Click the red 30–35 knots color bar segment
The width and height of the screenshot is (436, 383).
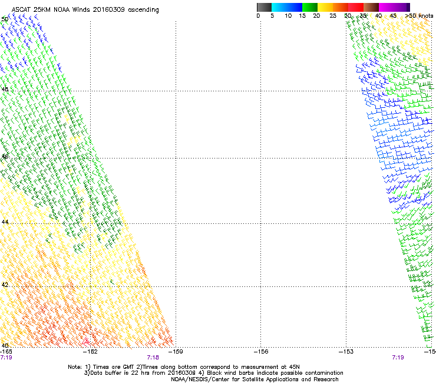coord(356,7)
